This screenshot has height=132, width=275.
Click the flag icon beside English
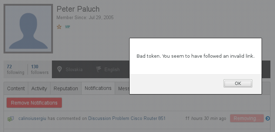(x=99, y=69)
